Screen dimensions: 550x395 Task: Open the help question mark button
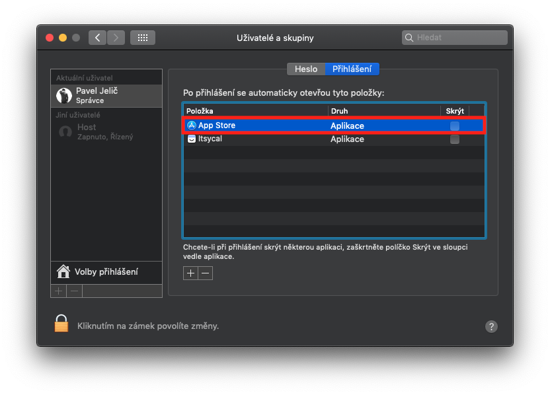click(491, 326)
